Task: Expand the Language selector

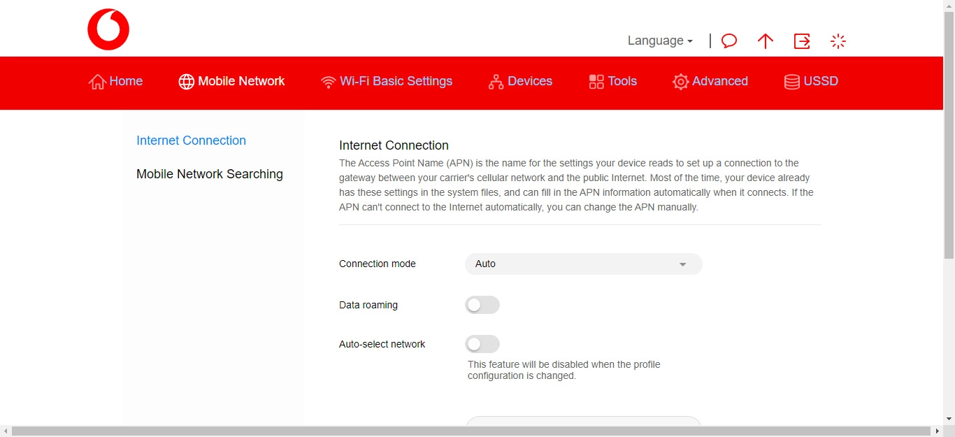Action: 658,41
